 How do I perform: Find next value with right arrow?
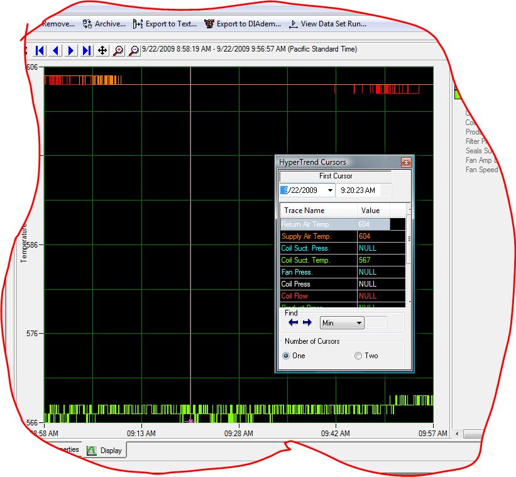pos(307,322)
